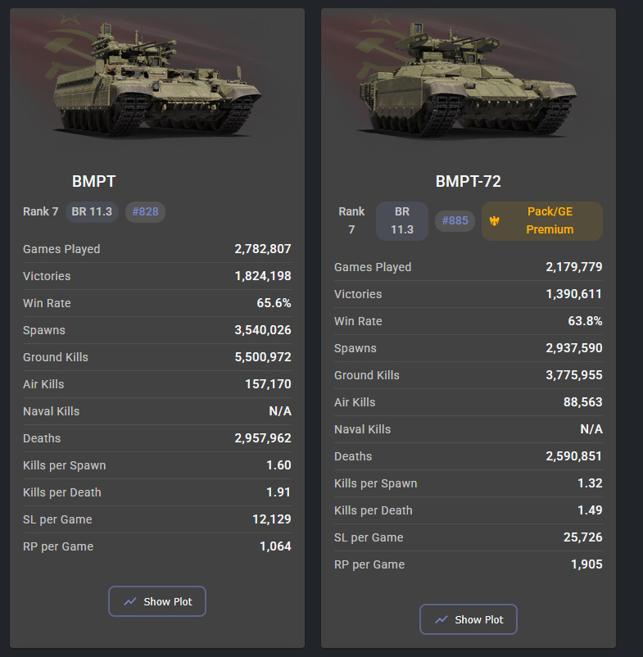Click BMPT-72 Win Rate value 63.8%

pyautogui.click(x=585, y=321)
